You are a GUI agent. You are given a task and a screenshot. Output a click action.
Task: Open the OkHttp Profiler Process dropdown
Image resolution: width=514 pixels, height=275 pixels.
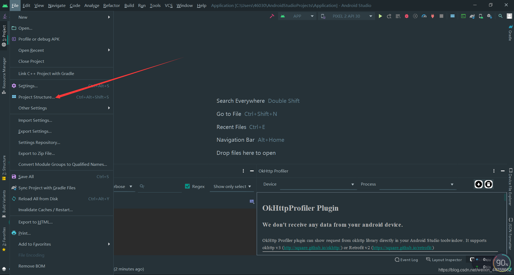(x=418, y=184)
